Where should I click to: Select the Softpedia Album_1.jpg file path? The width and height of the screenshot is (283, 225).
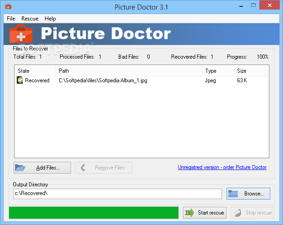(x=103, y=80)
